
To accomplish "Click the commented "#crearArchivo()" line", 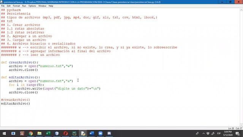I will coord(16,100).
